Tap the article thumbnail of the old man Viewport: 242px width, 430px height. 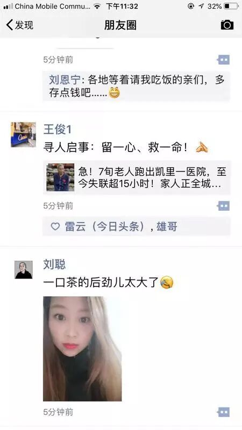(60, 177)
